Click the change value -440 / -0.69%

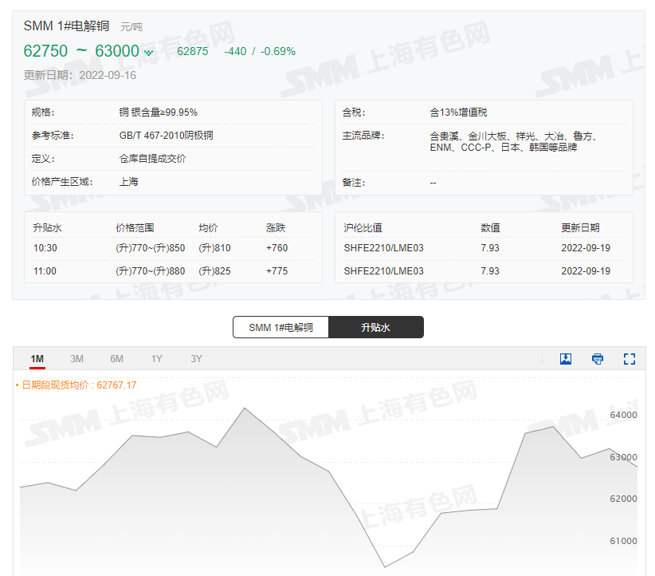(260, 51)
